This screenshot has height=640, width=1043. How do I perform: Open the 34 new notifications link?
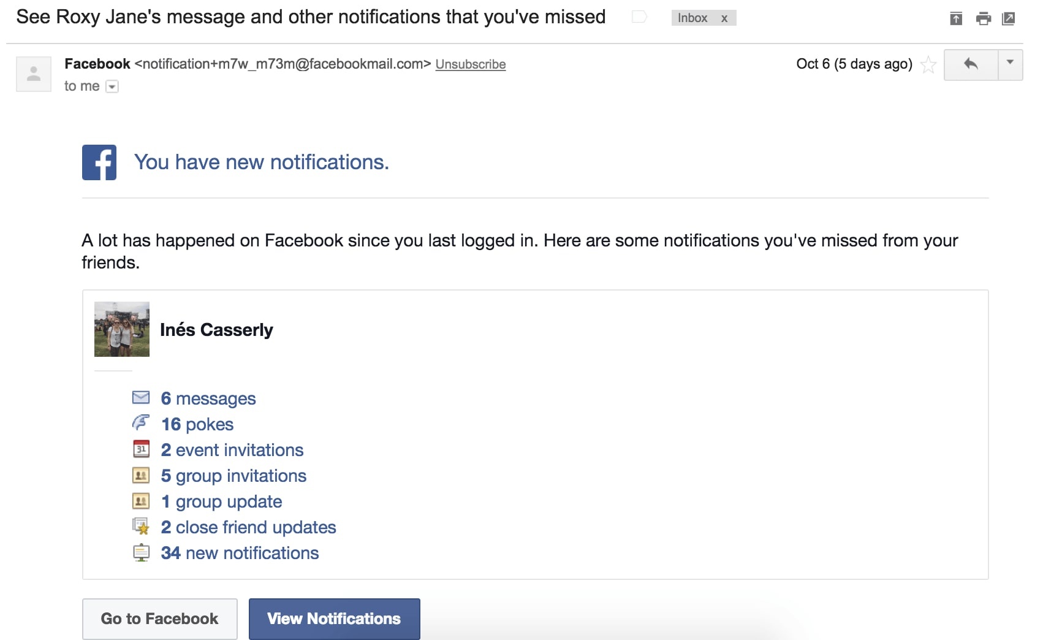(240, 553)
